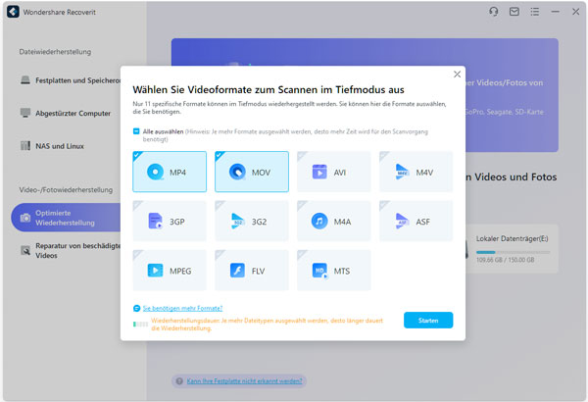Select the MPEG format tile label

click(x=180, y=271)
